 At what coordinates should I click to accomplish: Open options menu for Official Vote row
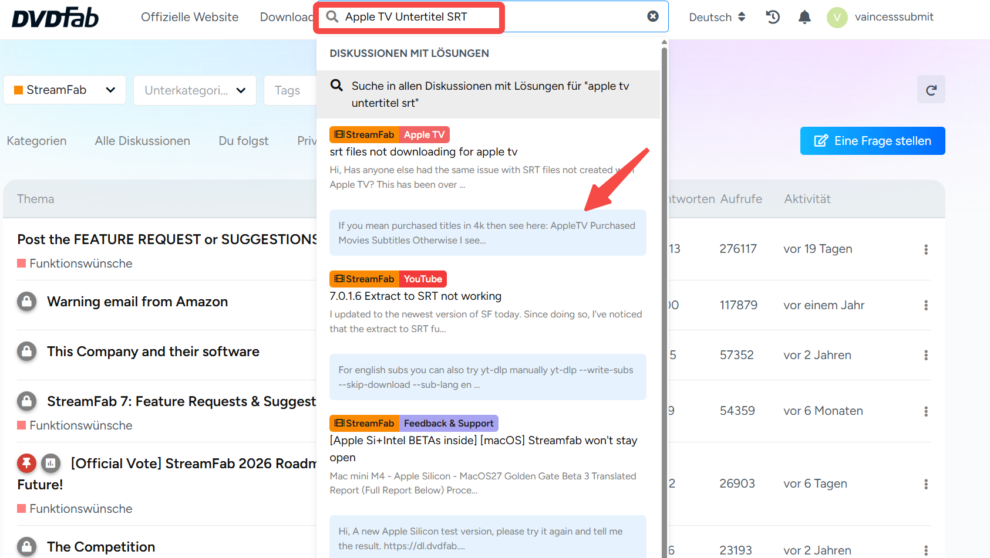(x=926, y=484)
